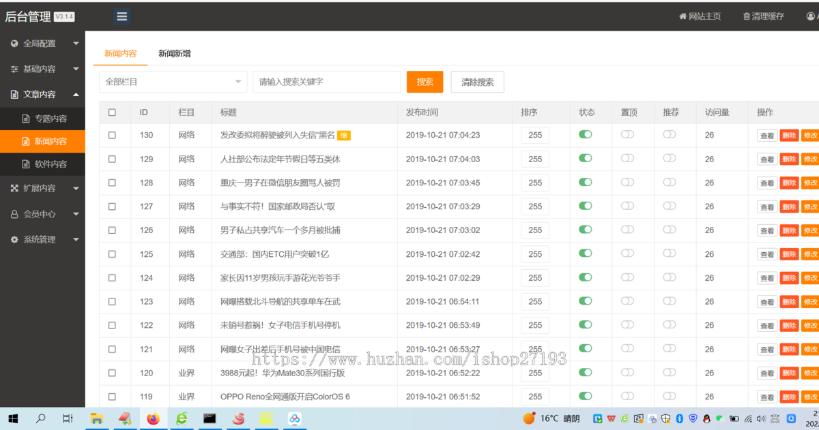This screenshot has width=819, height=430.
Task: Check the checkbox for row ID 130
Action: (112, 135)
